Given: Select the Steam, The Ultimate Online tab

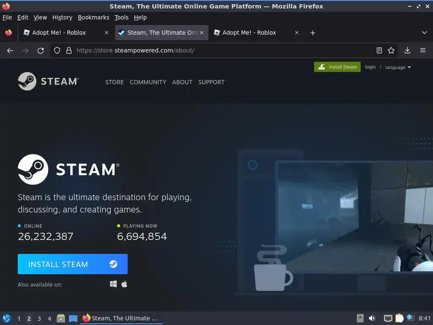Looking at the screenshot, I should (162, 33).
